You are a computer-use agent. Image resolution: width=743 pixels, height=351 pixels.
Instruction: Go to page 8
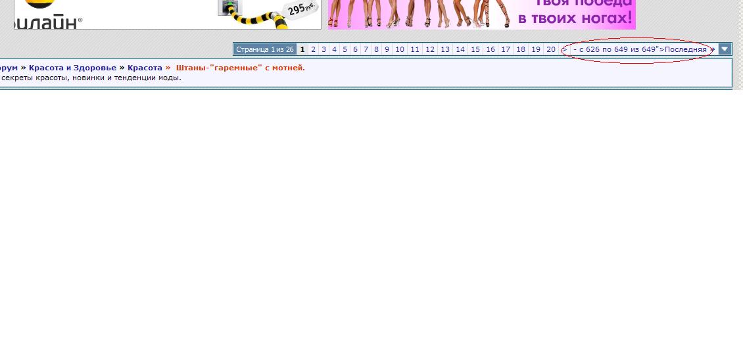point(375,49)
